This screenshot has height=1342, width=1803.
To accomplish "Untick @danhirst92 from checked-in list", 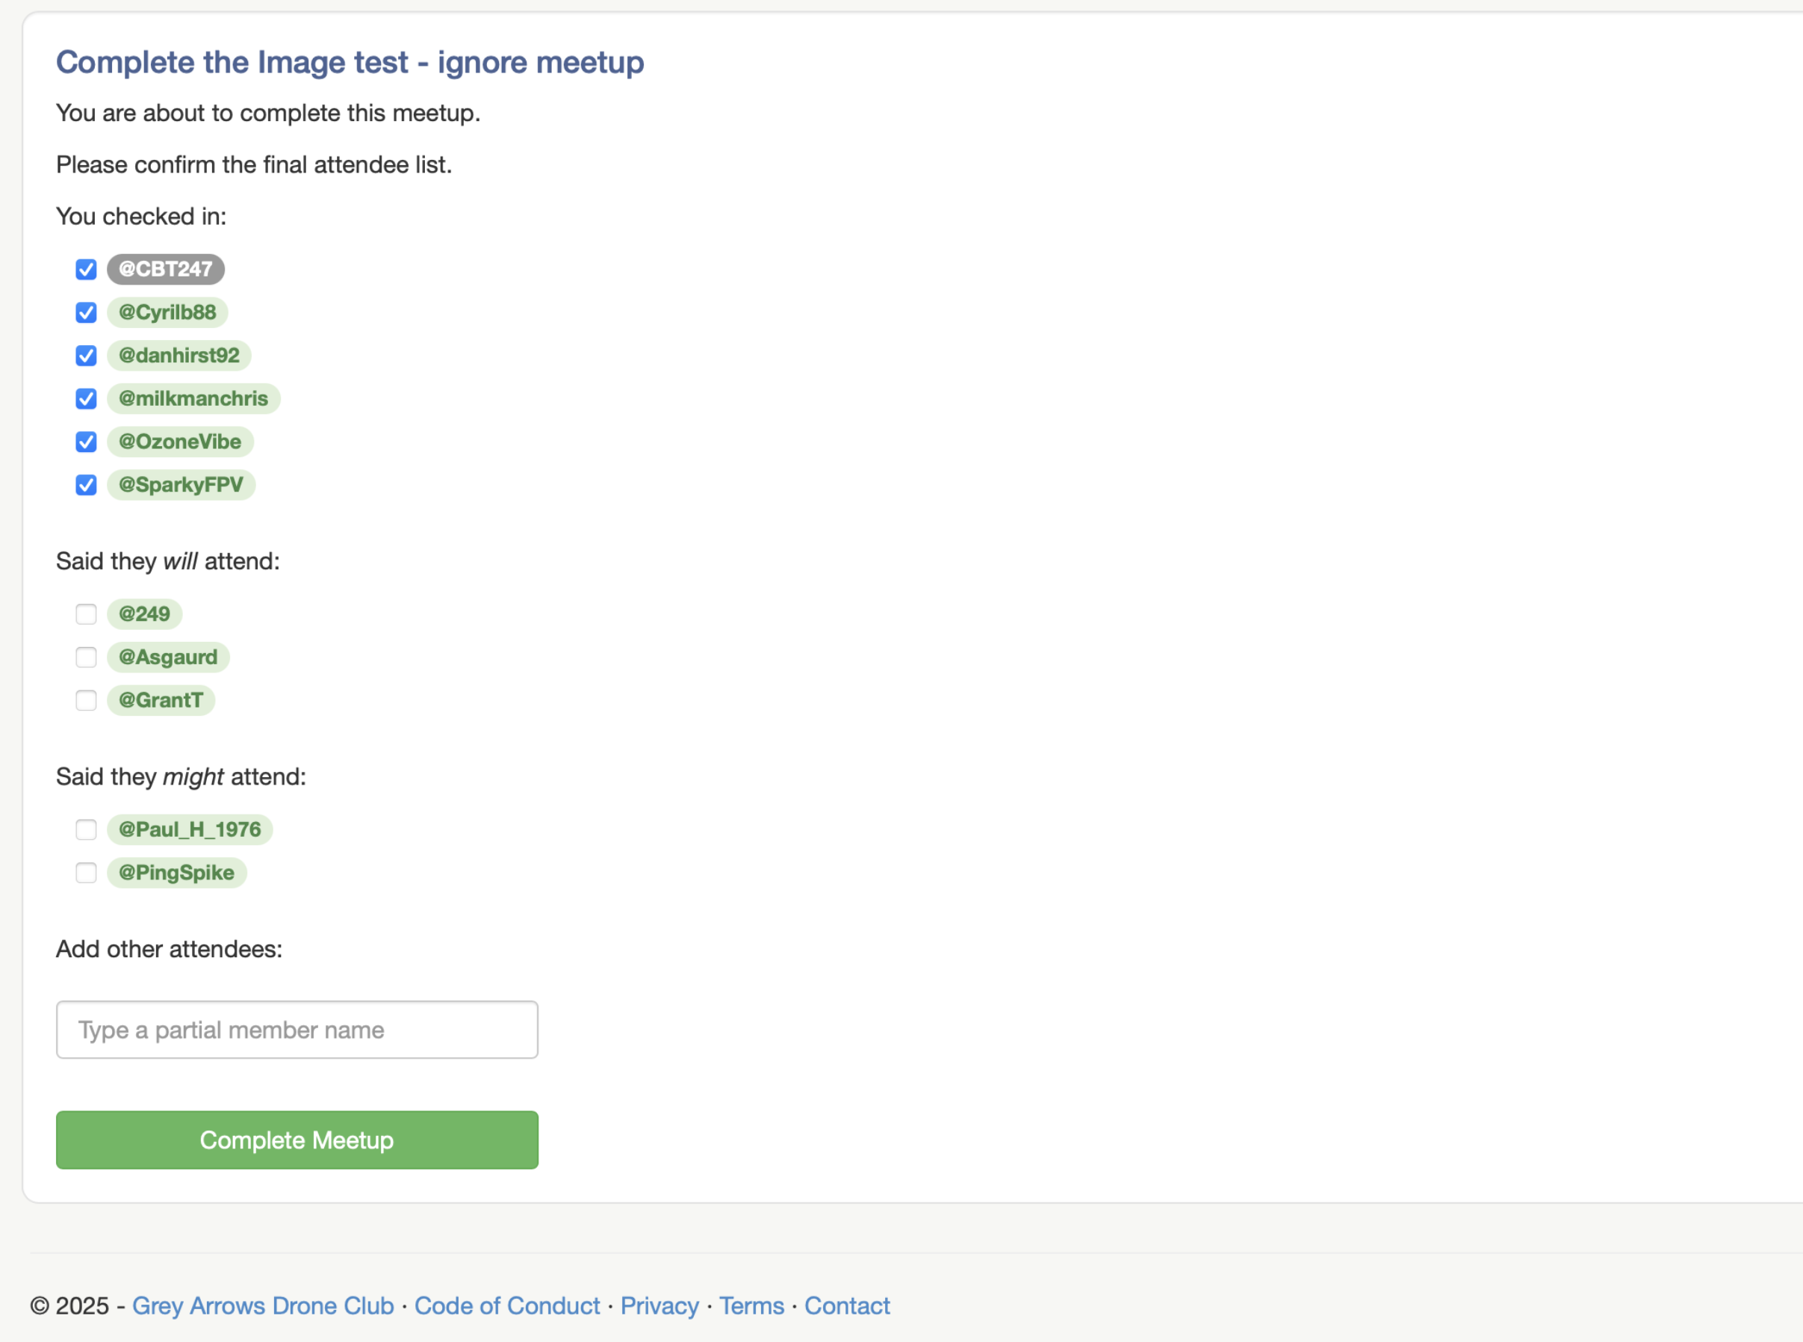I will [86, 356].
